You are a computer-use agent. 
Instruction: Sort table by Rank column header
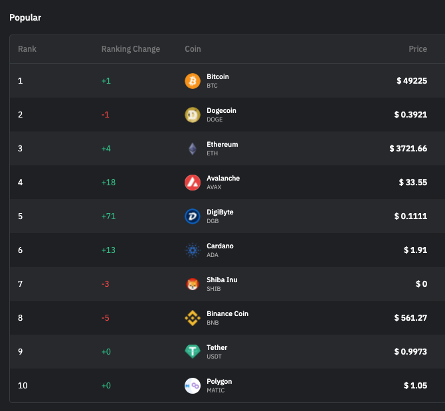tap(27, 49)
